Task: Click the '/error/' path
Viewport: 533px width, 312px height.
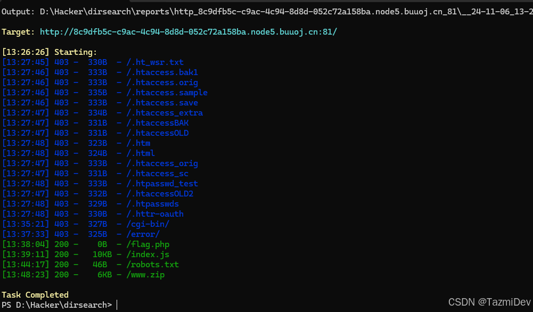Action: 143,234
